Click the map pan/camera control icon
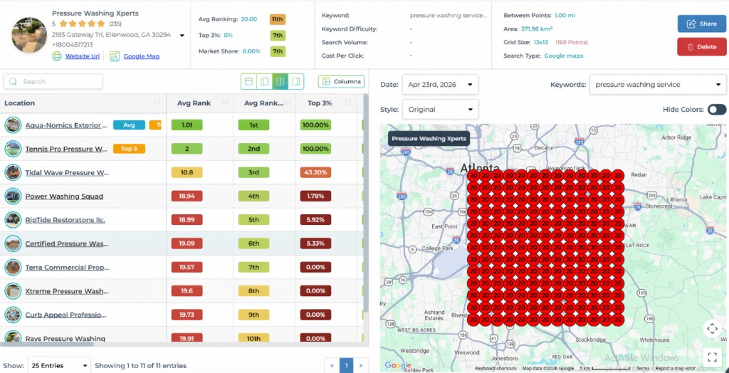 [x=712, y=328]
